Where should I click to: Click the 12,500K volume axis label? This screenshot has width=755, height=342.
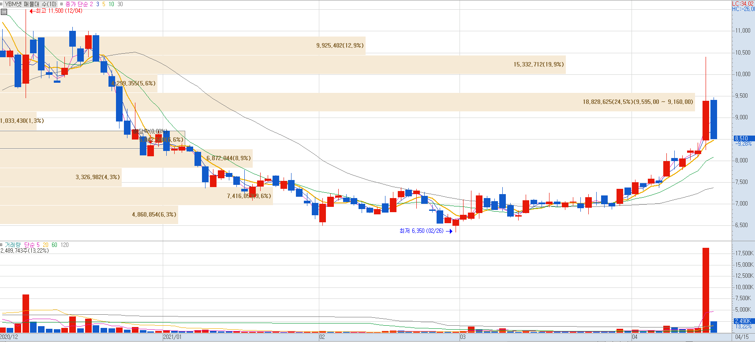744,276
